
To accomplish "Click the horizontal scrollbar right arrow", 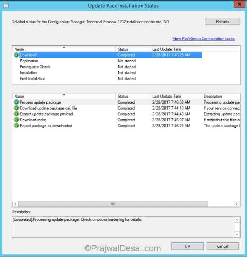I will 237,204.
